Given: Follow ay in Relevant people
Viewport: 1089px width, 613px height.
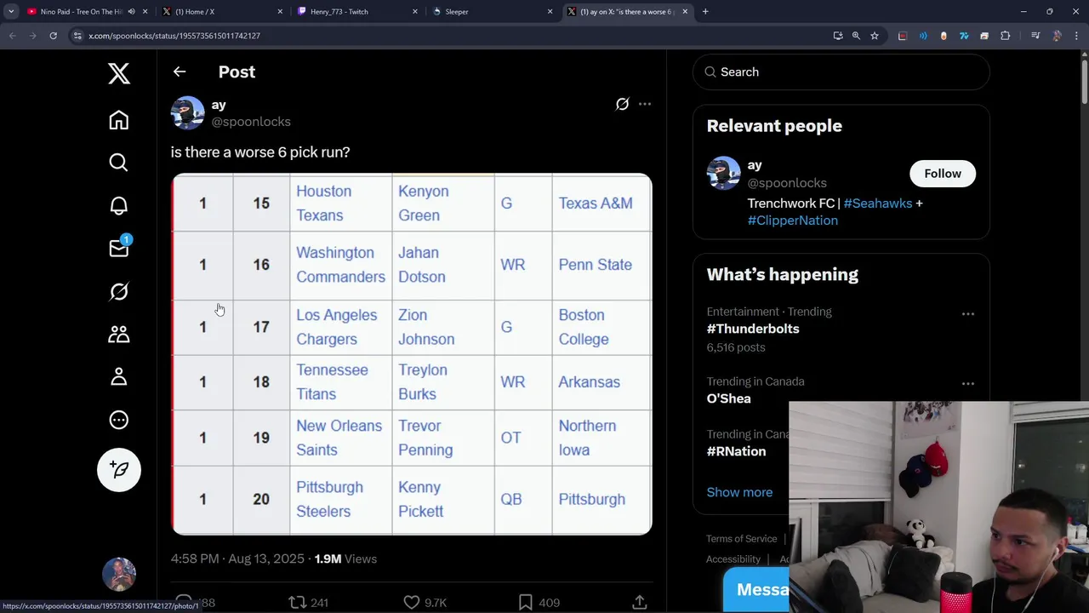Looking at the screenshot, I should coord(943,174).
